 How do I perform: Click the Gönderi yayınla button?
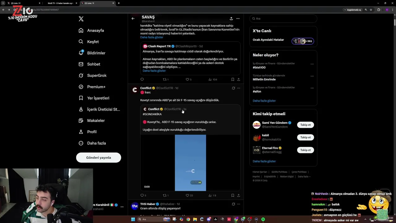point(98,157)
